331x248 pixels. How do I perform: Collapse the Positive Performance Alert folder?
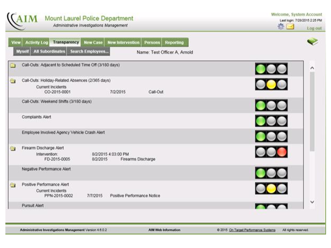coord(13,185)
